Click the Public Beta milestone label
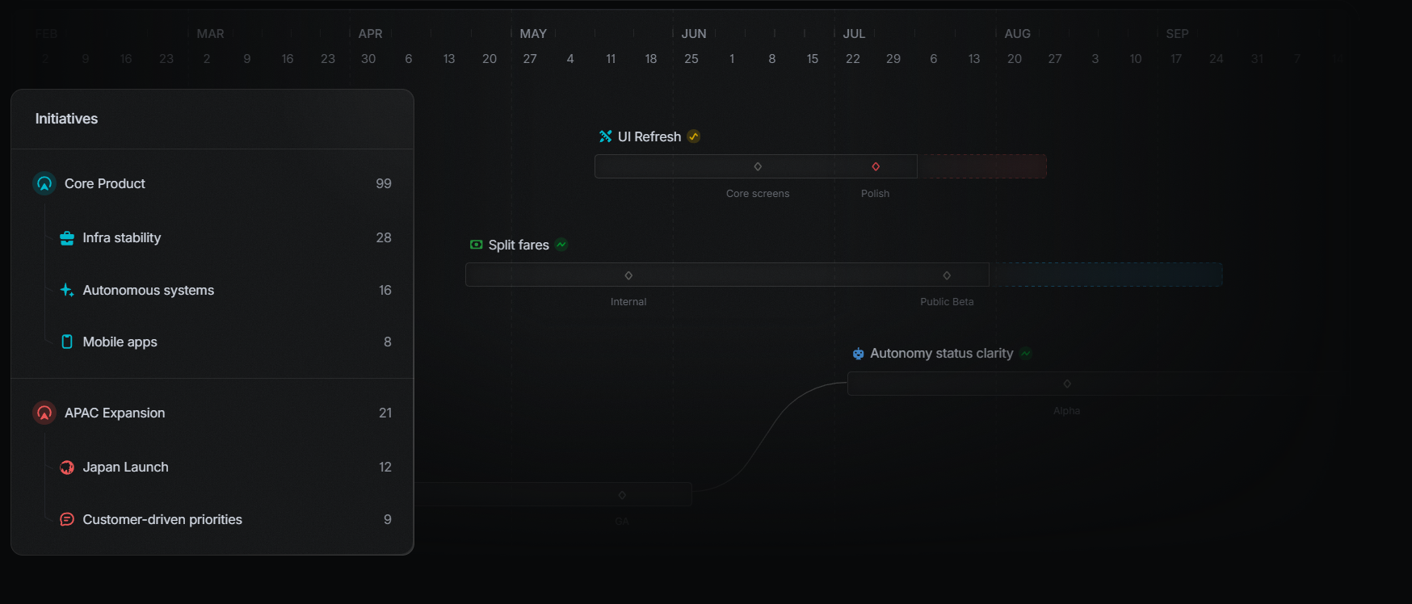Image resolution: width=1412 pixels, height=604 pixels. 947,302
